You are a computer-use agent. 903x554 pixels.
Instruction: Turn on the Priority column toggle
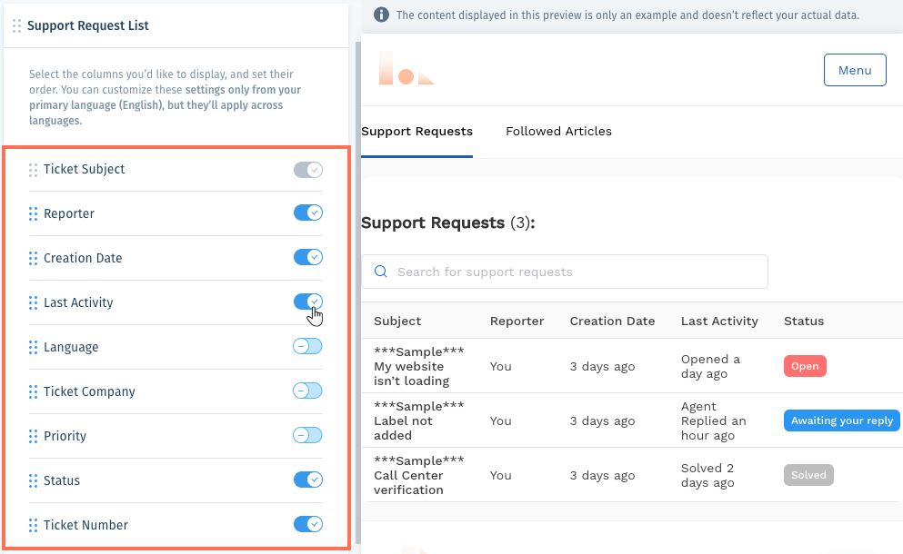pyautogui.click(x=307, y=436)
